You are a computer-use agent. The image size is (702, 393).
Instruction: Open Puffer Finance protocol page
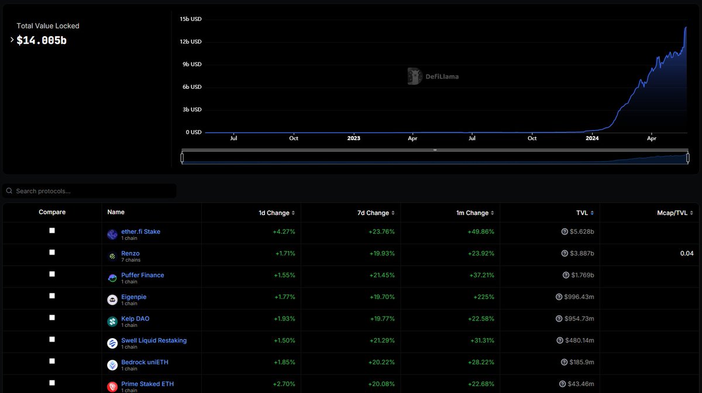click(143, 275)
